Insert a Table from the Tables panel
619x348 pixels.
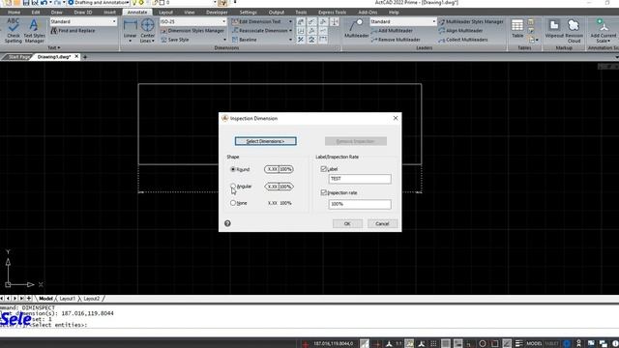click(x=517, y=28)
